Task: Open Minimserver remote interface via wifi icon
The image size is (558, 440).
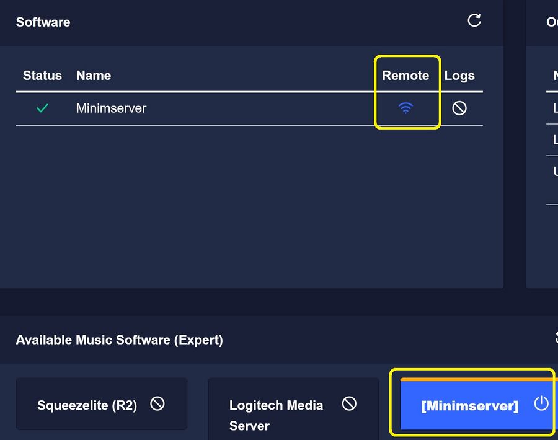Action: [405, 108]
